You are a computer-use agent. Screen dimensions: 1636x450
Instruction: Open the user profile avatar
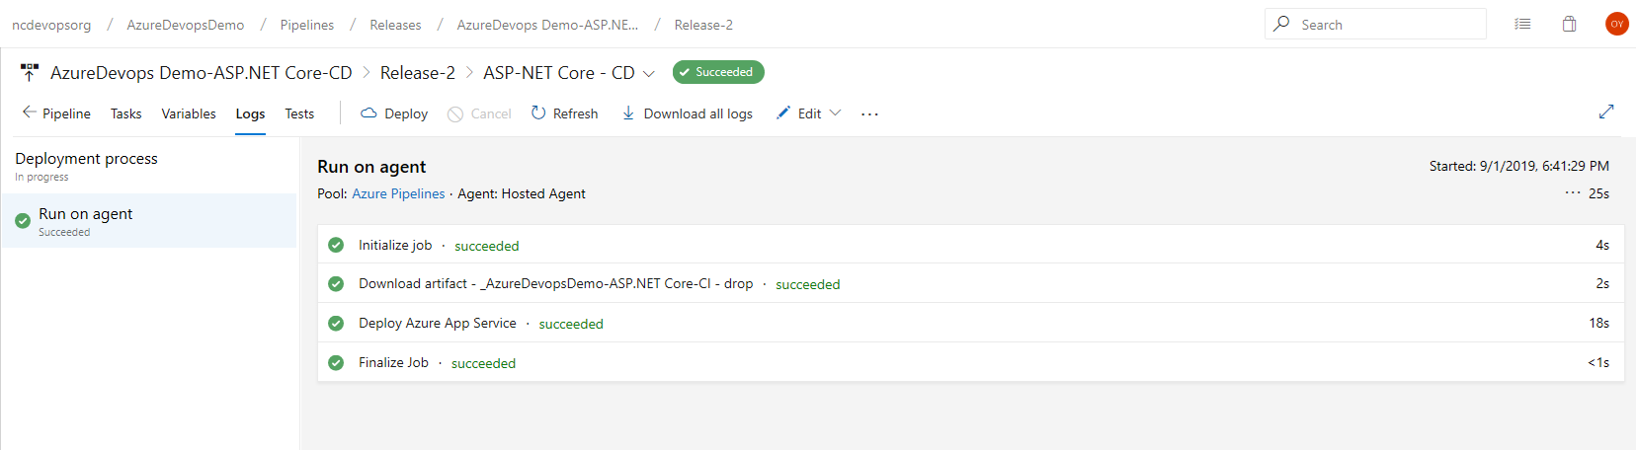tap(1617, 24)
